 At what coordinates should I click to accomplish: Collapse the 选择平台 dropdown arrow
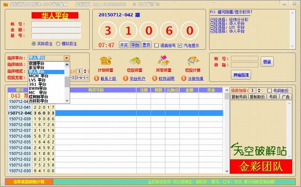(67, 58)
